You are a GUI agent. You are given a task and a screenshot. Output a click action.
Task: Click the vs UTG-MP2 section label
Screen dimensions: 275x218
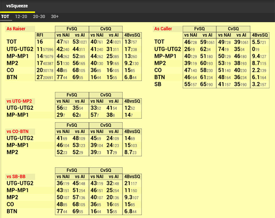coord(18,101)
